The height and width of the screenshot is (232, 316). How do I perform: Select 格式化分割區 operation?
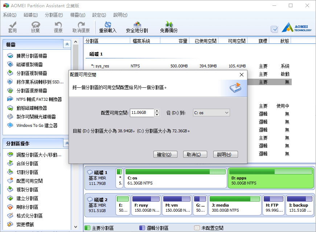pyautogui.click(x=25, y=216)
